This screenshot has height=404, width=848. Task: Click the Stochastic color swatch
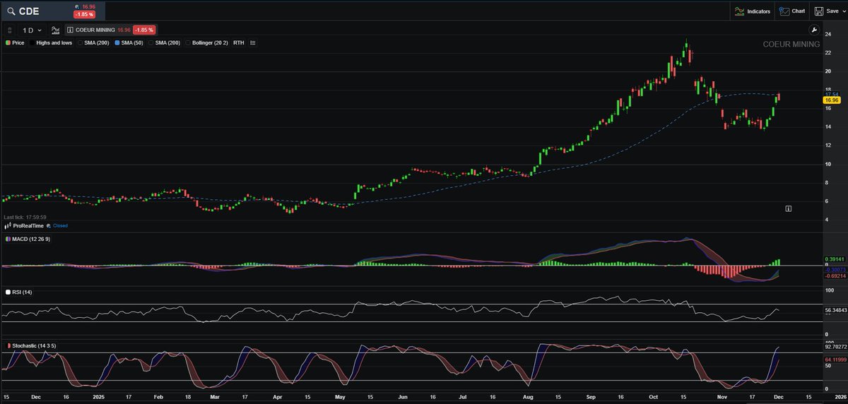coord(8,345)
